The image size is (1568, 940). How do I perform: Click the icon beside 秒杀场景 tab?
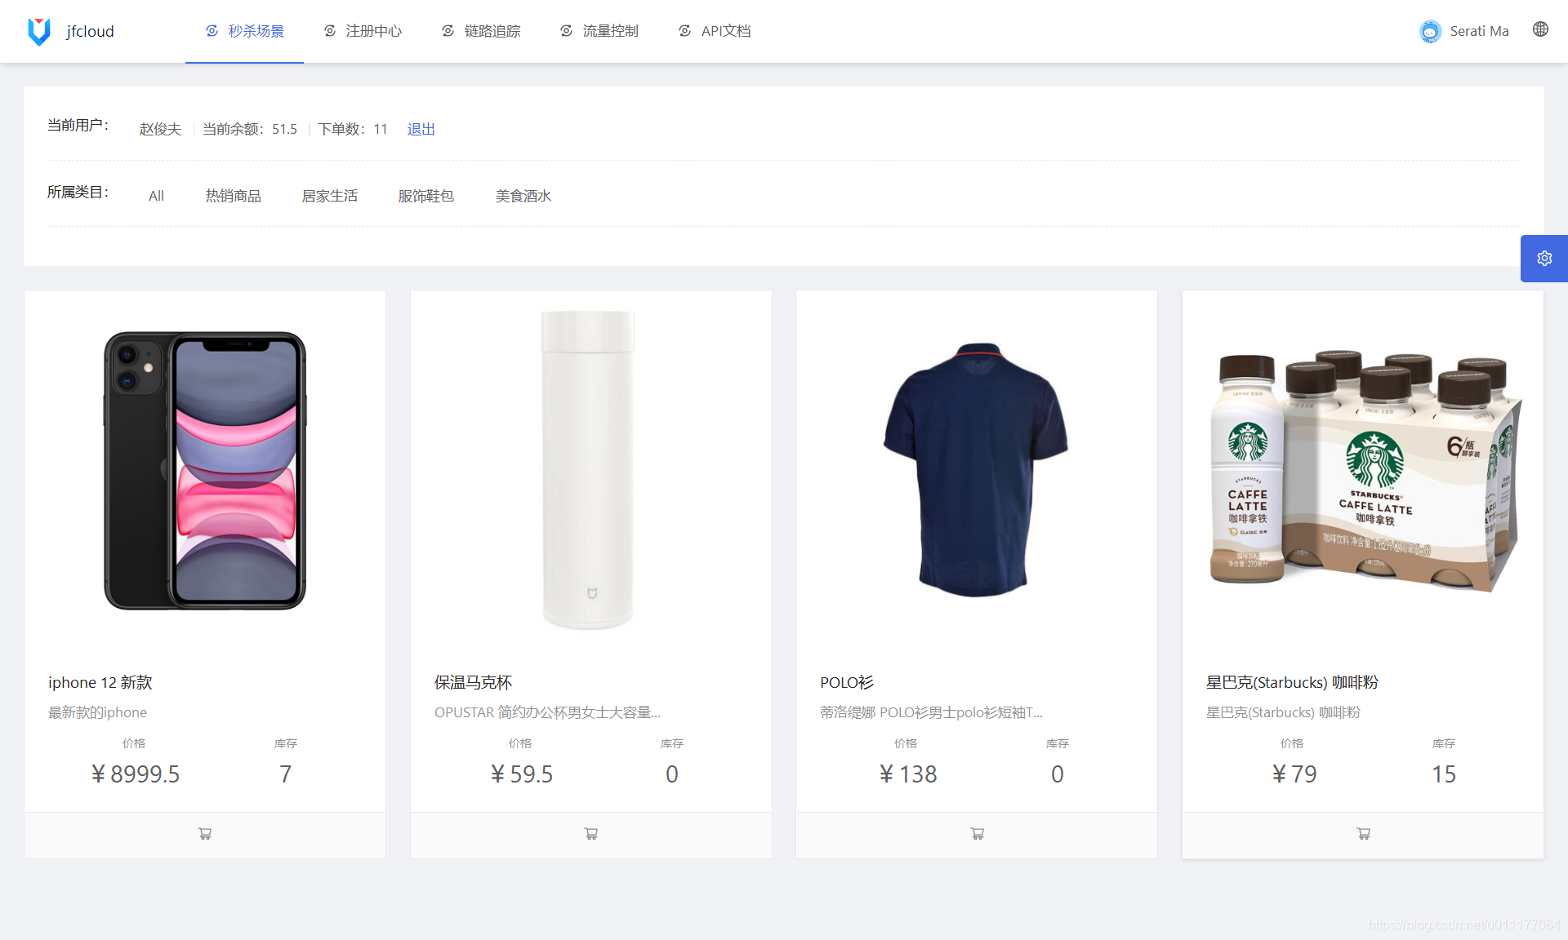(x=212, y=31)
